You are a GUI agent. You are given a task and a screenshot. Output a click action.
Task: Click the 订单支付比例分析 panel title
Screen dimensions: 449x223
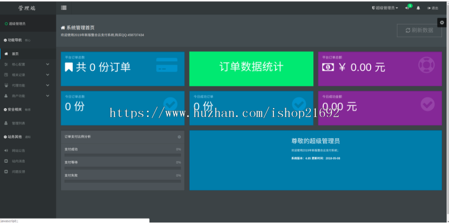pyautogui.click(x=78, y=137)
